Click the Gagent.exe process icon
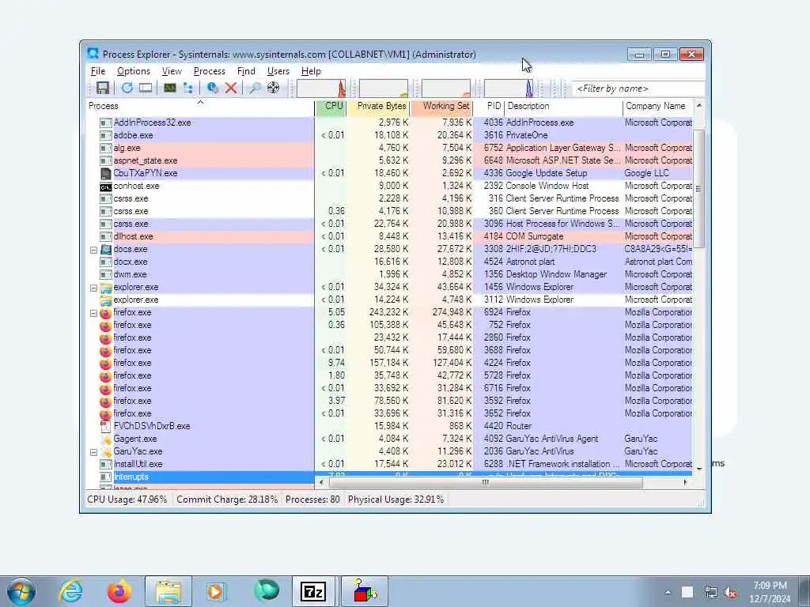 click(x=105, y=439)
